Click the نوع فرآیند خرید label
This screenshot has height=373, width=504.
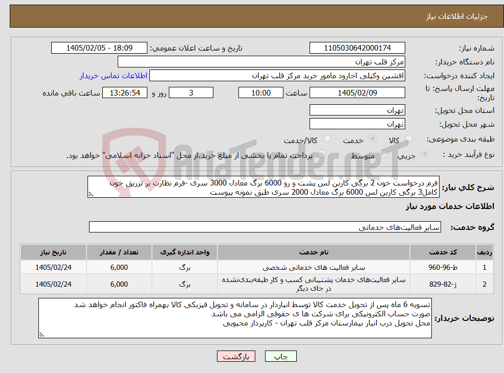469,154
